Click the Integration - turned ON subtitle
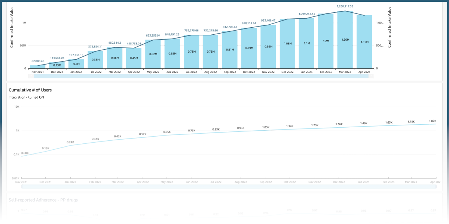 tap(26, 97)
